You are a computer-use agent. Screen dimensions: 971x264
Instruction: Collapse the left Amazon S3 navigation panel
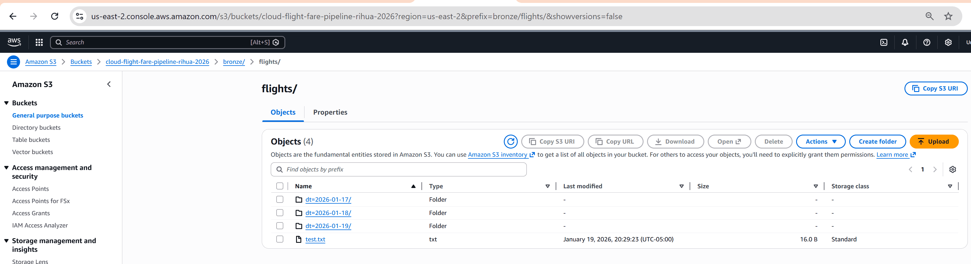(109, 84)
